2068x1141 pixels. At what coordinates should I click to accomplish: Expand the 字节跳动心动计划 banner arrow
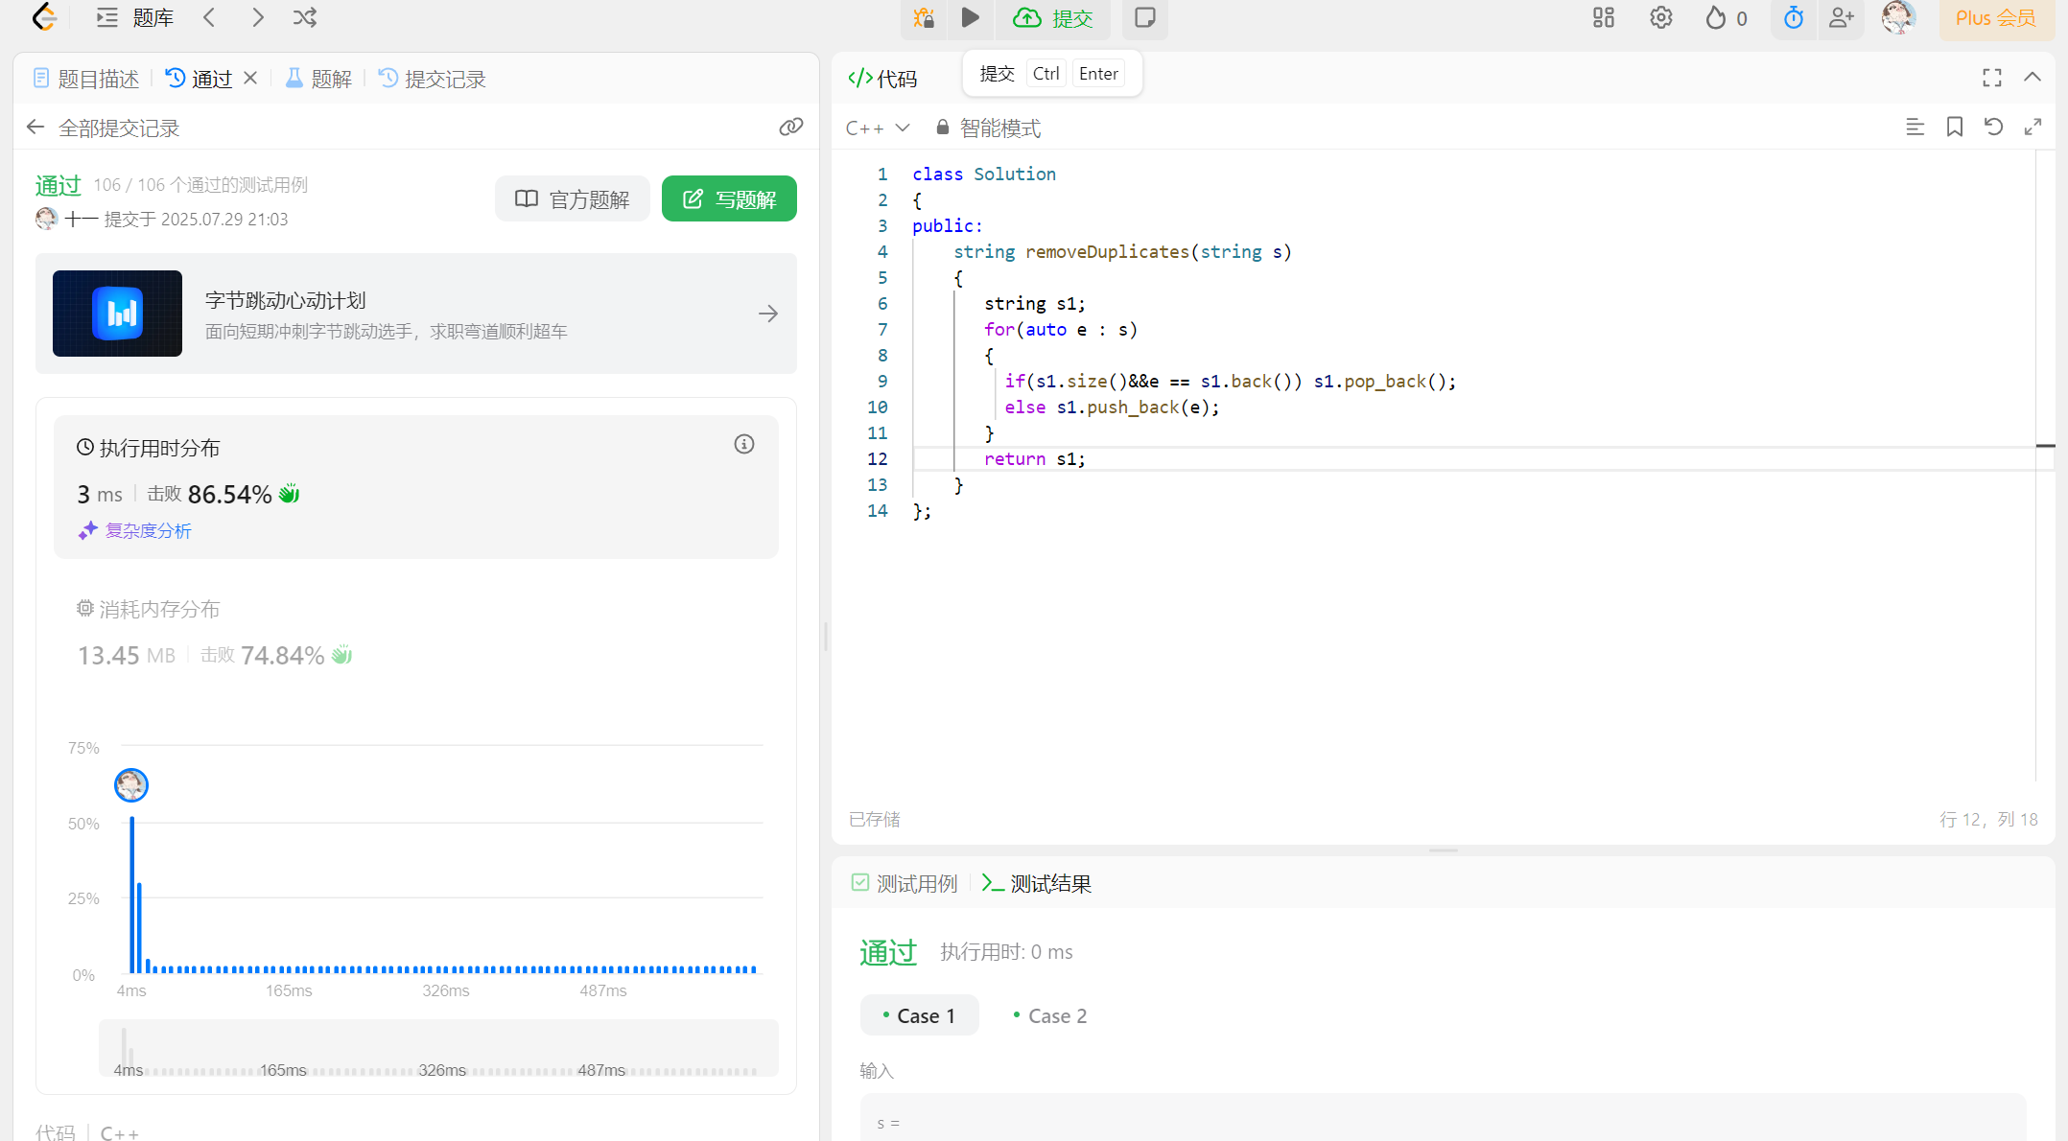point(767,314)
